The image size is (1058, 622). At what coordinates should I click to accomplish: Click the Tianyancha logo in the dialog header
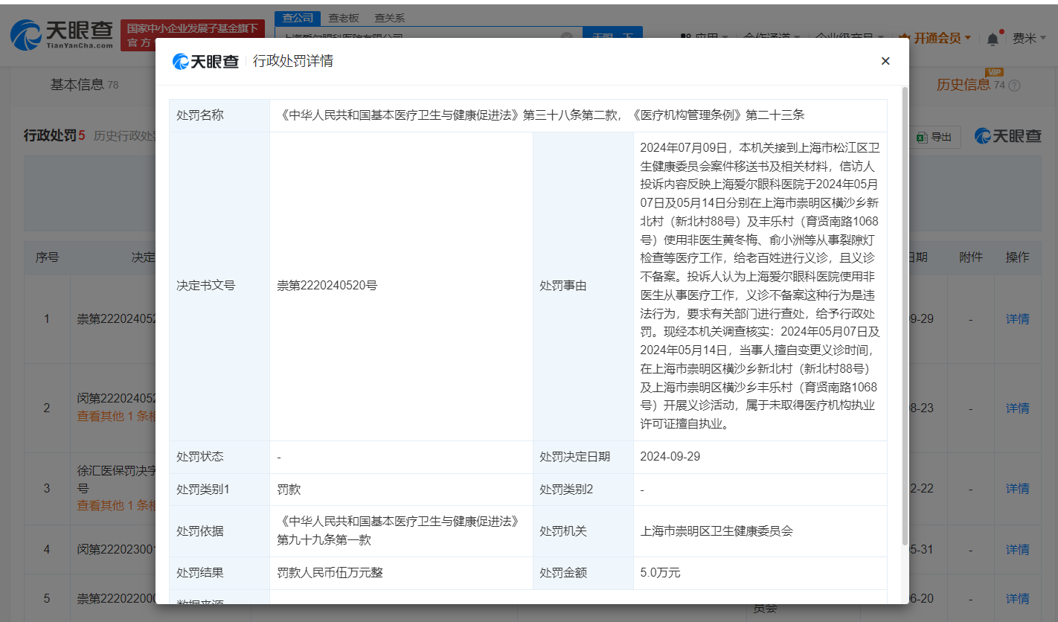205,61
